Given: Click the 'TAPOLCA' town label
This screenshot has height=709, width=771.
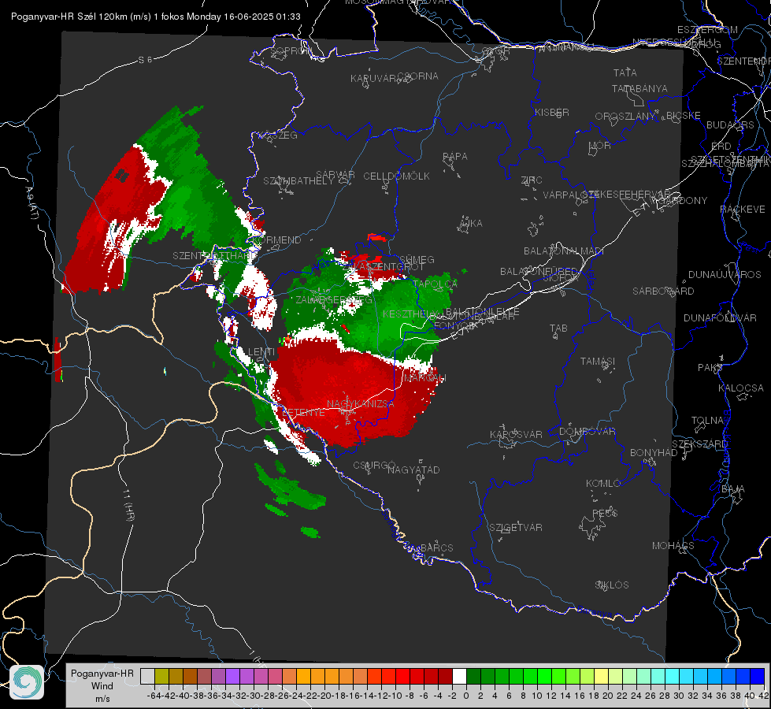Looking at the screenshot, I should pyautogui.click(x=436, y=284).
